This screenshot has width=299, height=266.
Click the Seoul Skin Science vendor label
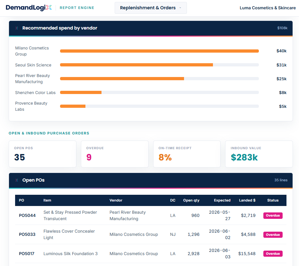point(33,65)
